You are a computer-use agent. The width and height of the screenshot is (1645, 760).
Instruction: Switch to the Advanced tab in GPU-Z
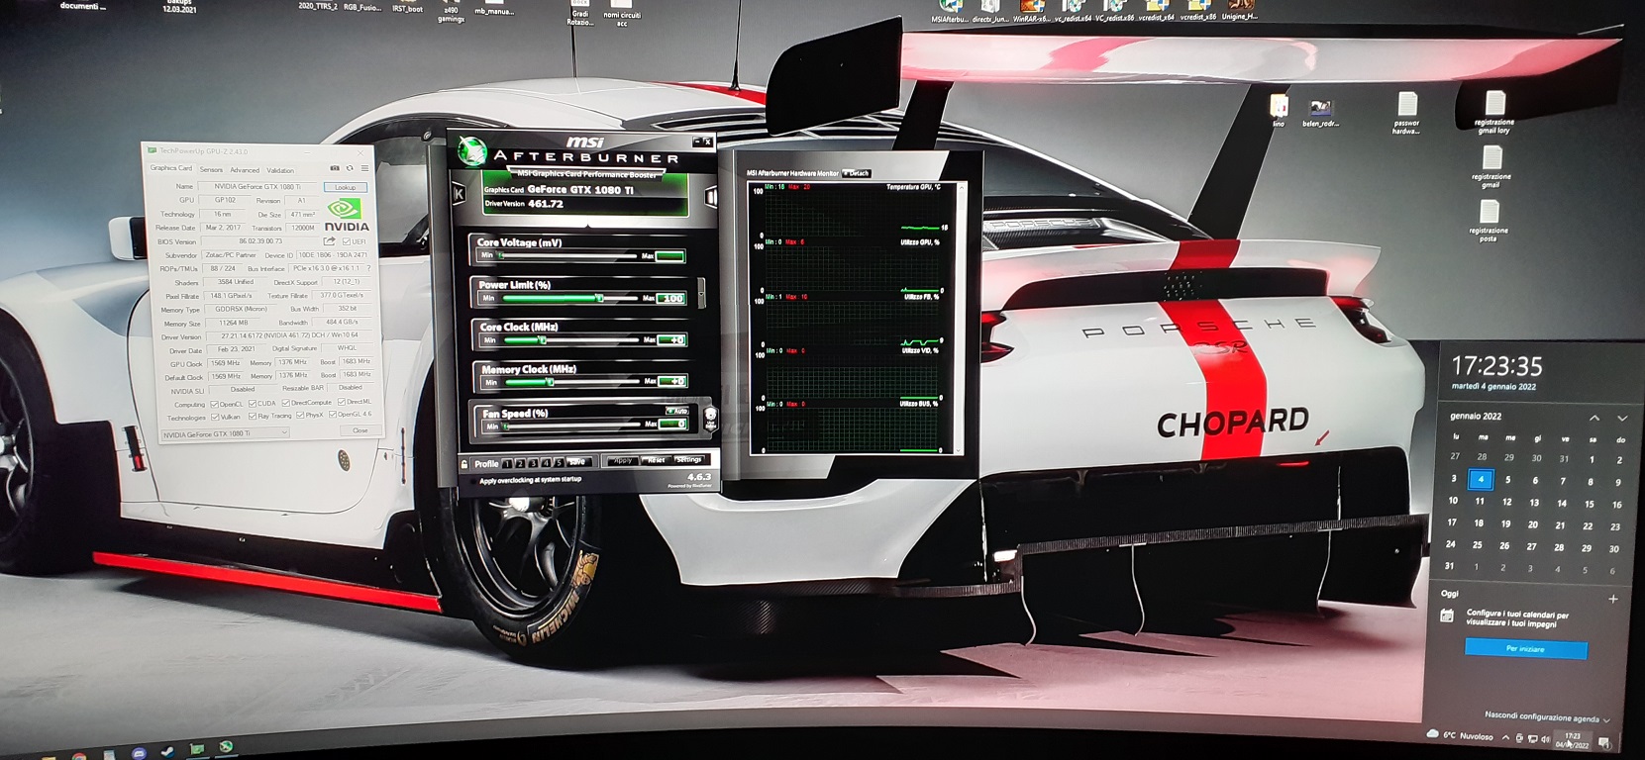pyautogui.click(x=245, y=170)
